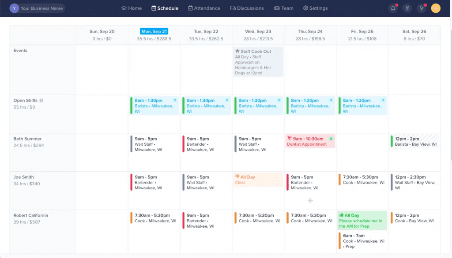452x258 pixels.
Task: Click the highlighted Mon, Sep 21 date header
Action: tap(154, 31)
